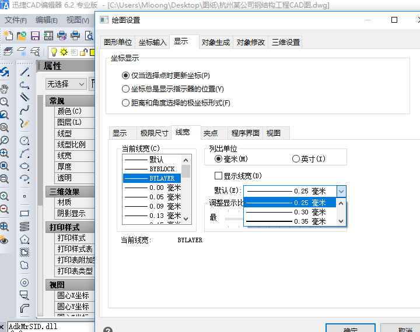The image size is (420, 332).
Task: Select 距离和角度选择的极坐标形式 radio option
Action: tap(125, 103)
